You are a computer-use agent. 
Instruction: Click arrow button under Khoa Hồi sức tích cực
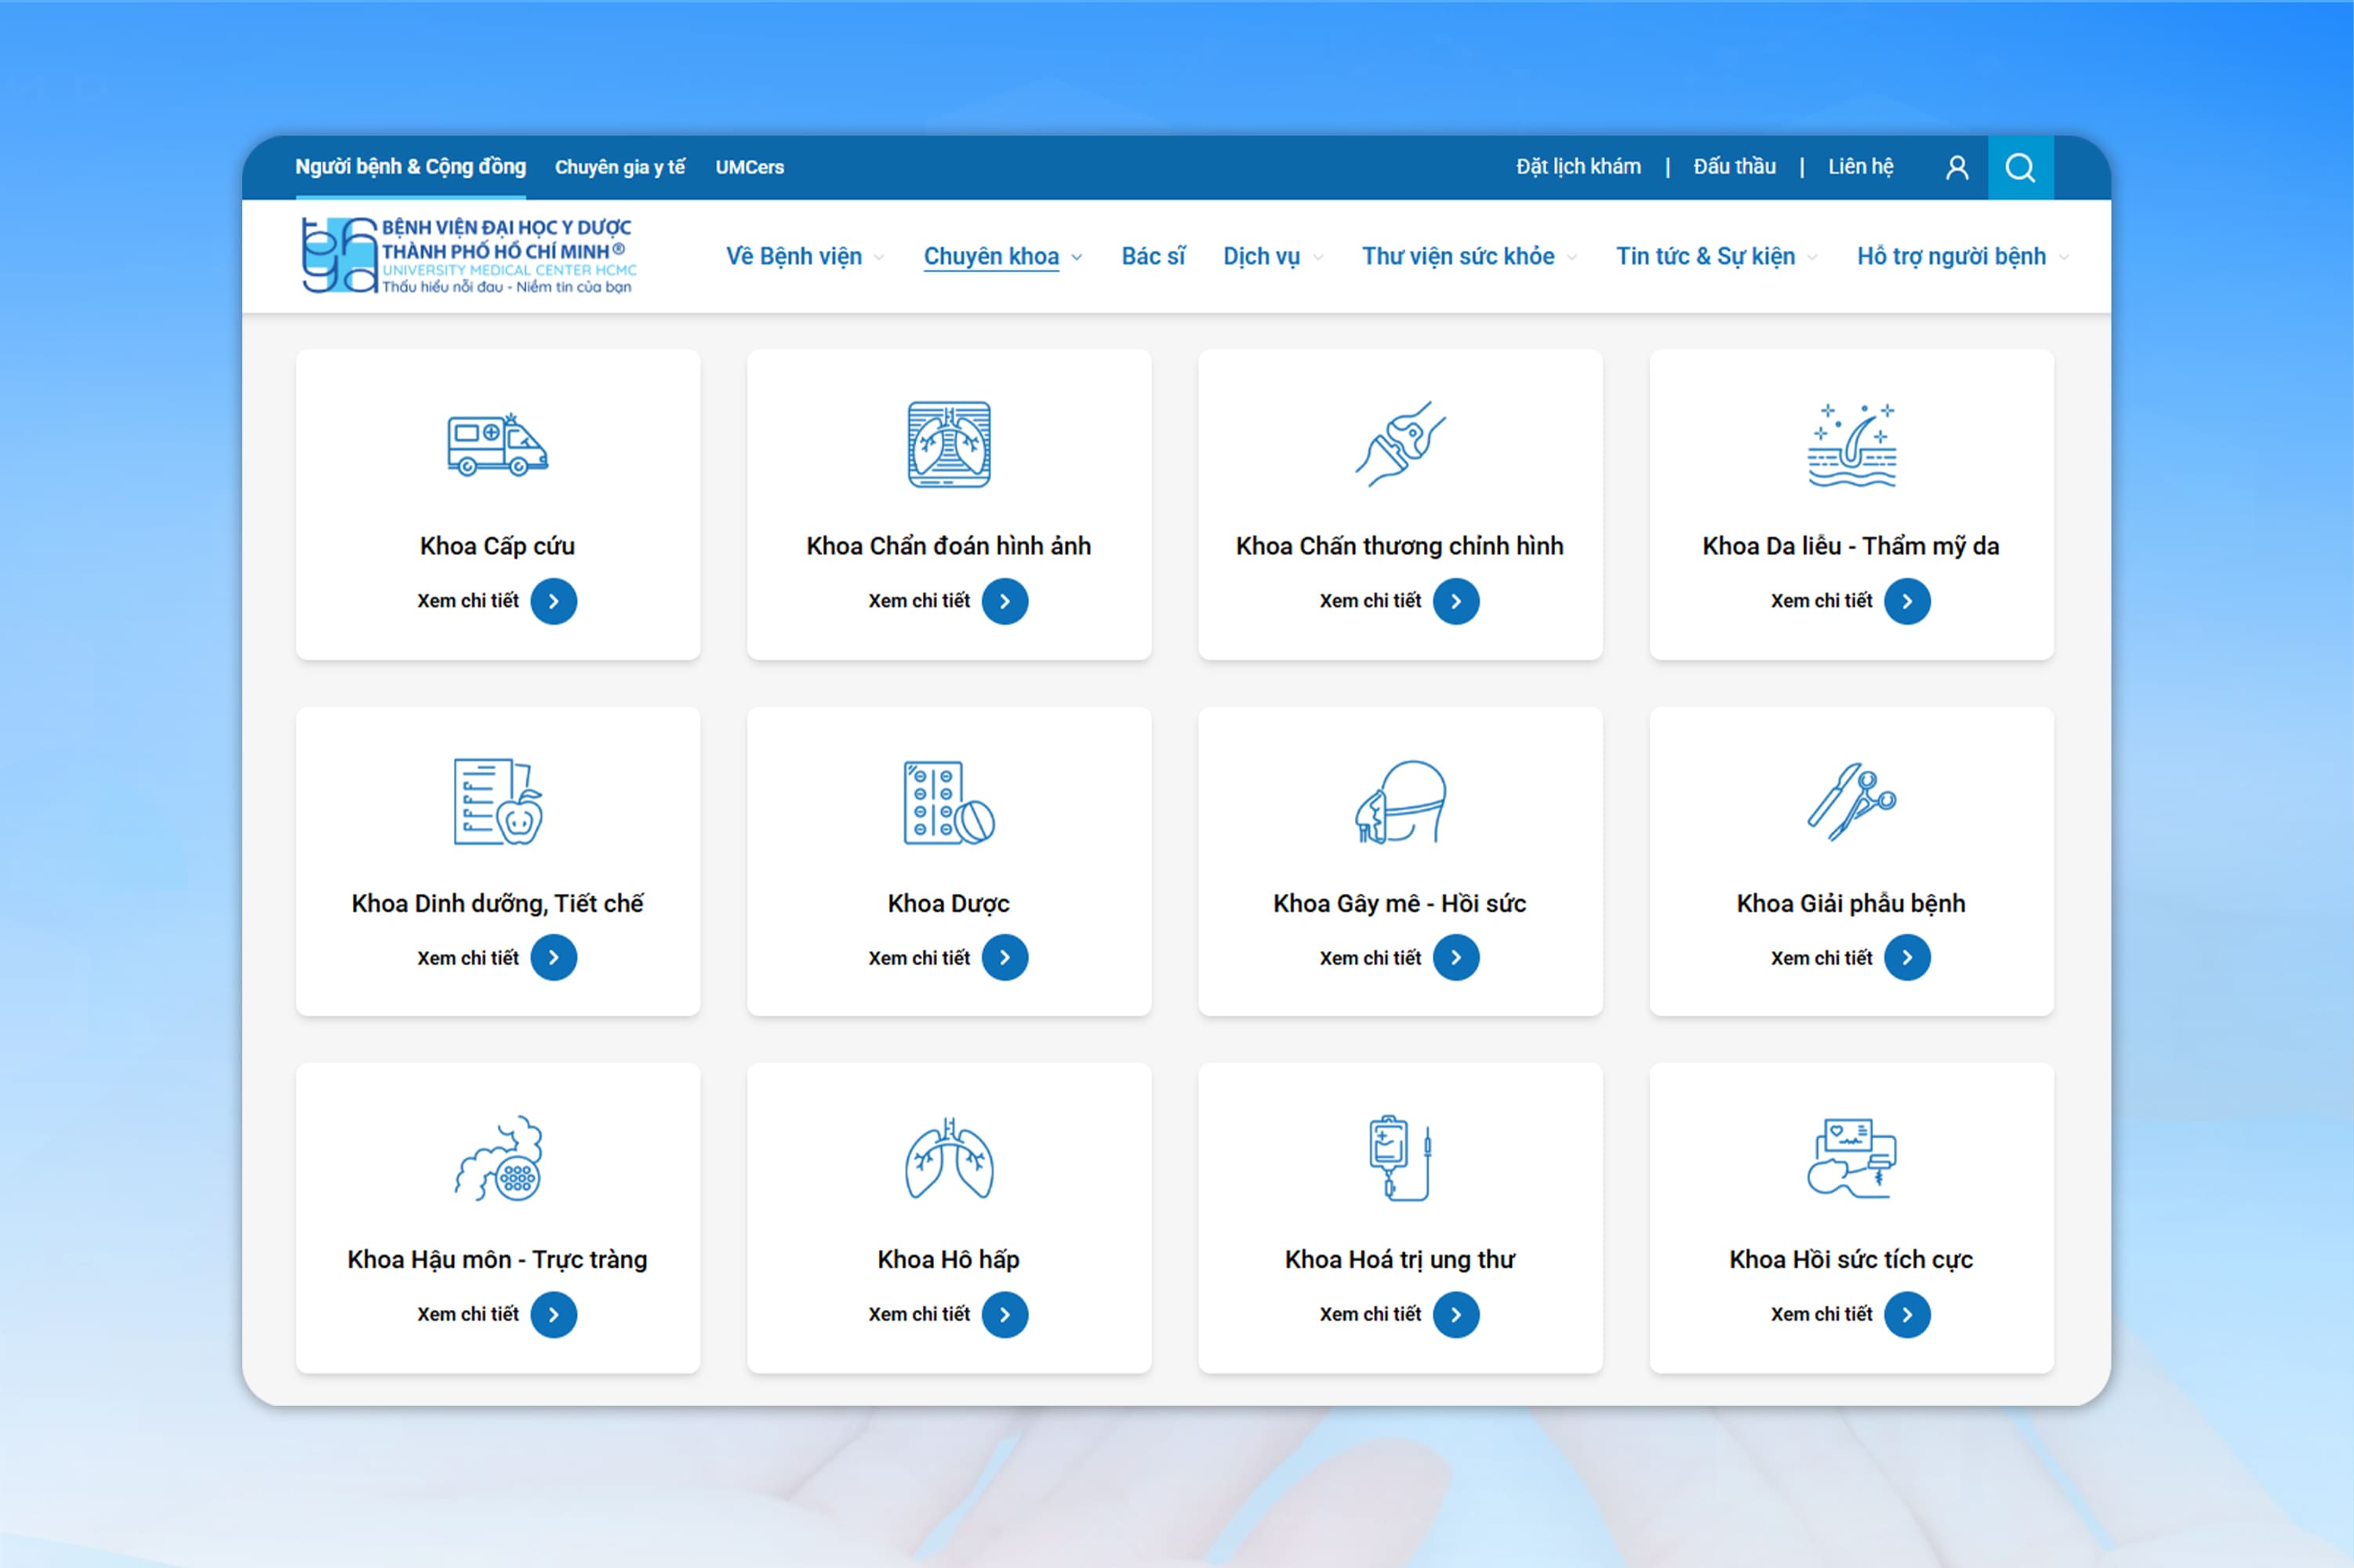(1906, 1315)
